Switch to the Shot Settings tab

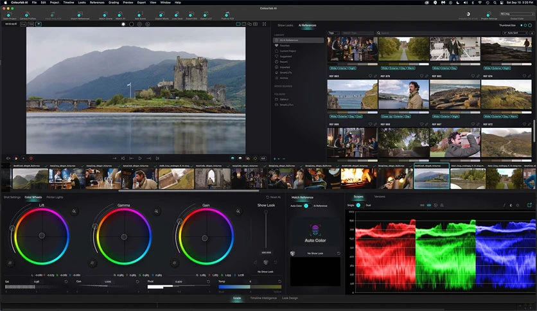click(12, 197)
